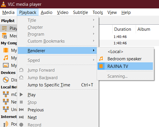Screen dimensions: 159x127
Task: Click the Next track icon in menu
Action: [x=21, y=117]
